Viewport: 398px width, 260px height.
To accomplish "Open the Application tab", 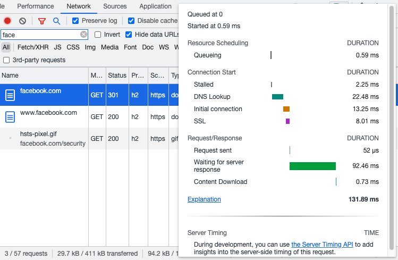I will pyautogui.click(x=155, y=6).
